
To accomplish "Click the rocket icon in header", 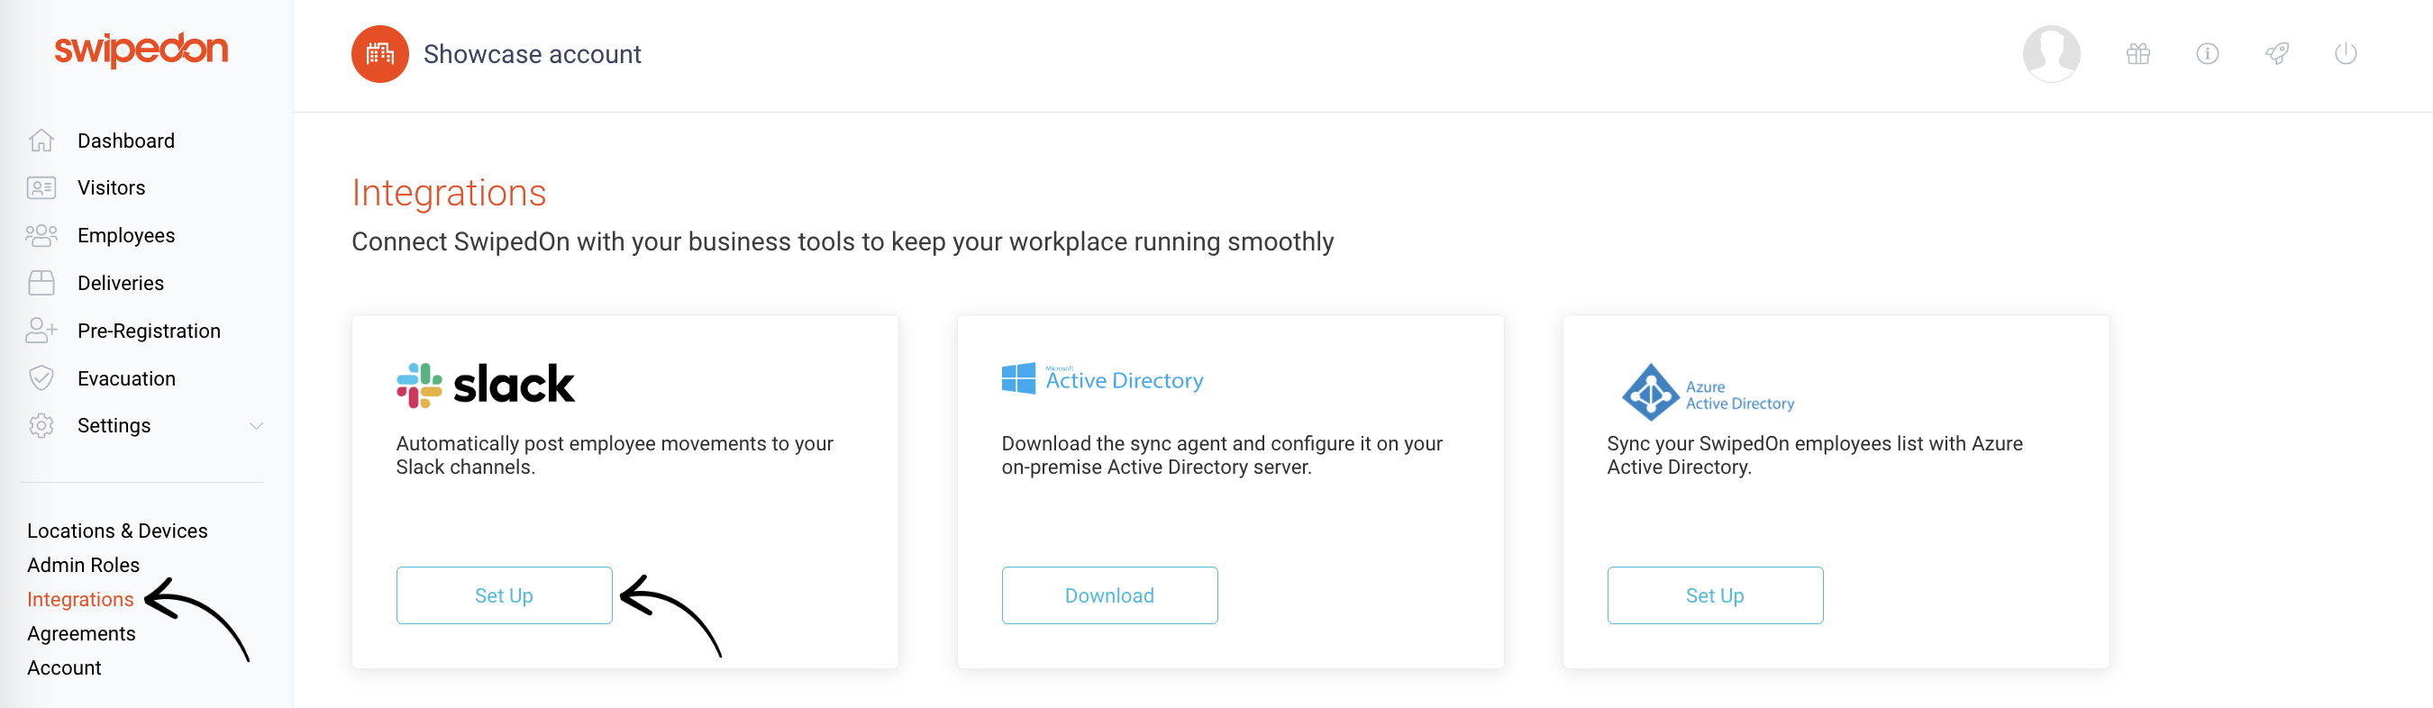I will tap(2276, 54).
